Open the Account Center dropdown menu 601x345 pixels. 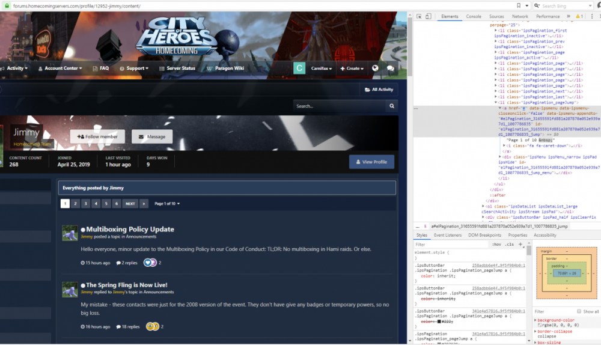click(x=60, y=69)
